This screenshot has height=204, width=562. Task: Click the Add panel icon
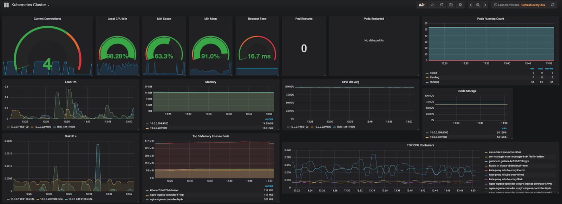pos(422,5)
